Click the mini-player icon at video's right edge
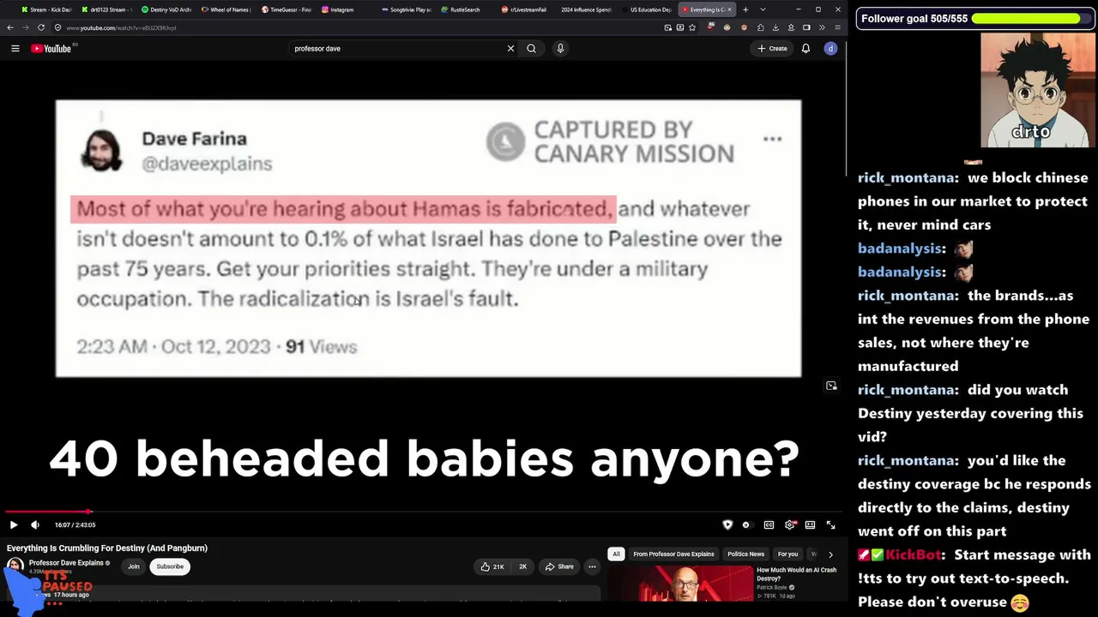This screenshot has width=1098, height=617. 831,386
